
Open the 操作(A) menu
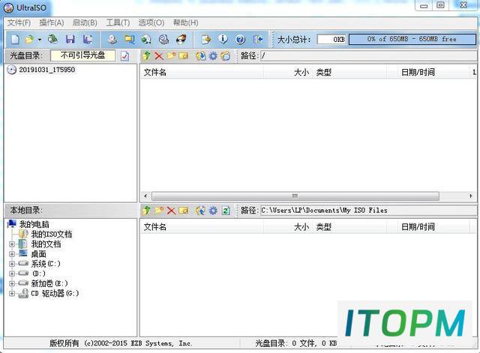pyautogui.click(x=52, y=22)
